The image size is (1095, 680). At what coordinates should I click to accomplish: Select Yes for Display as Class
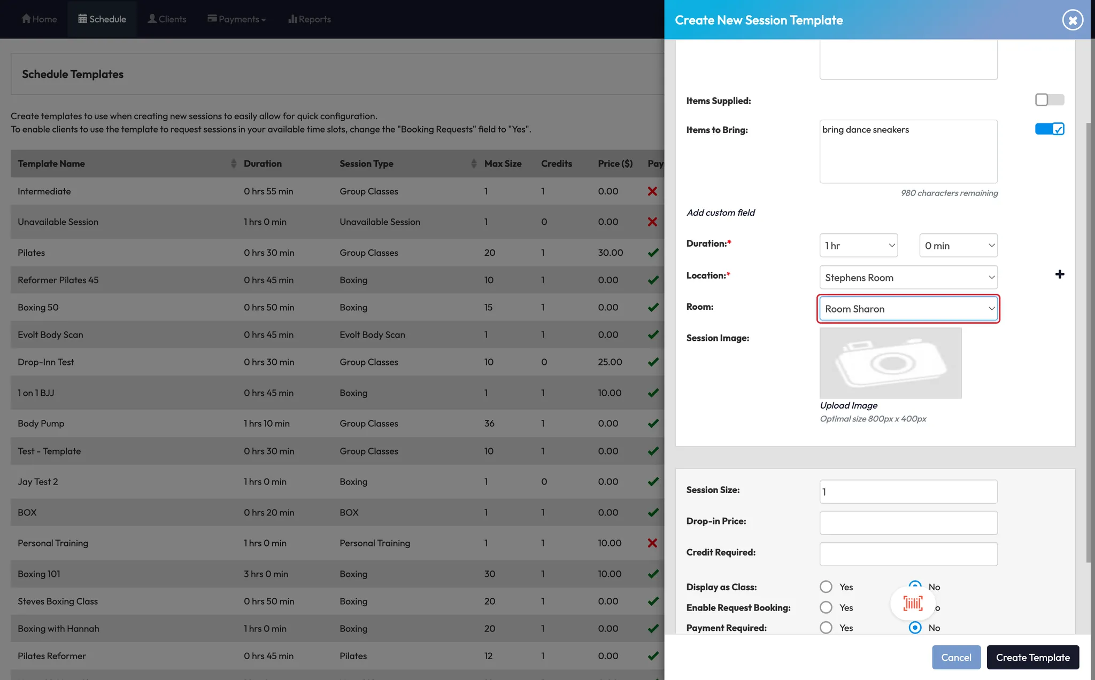click(826, 587)
